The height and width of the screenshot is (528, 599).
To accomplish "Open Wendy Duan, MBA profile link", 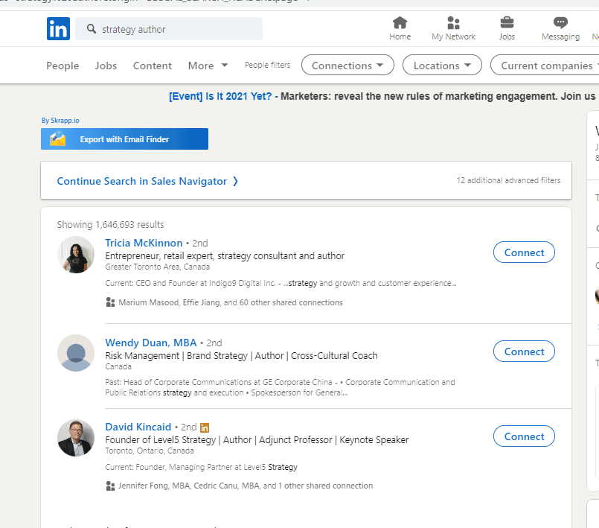I will click(151, 343).
